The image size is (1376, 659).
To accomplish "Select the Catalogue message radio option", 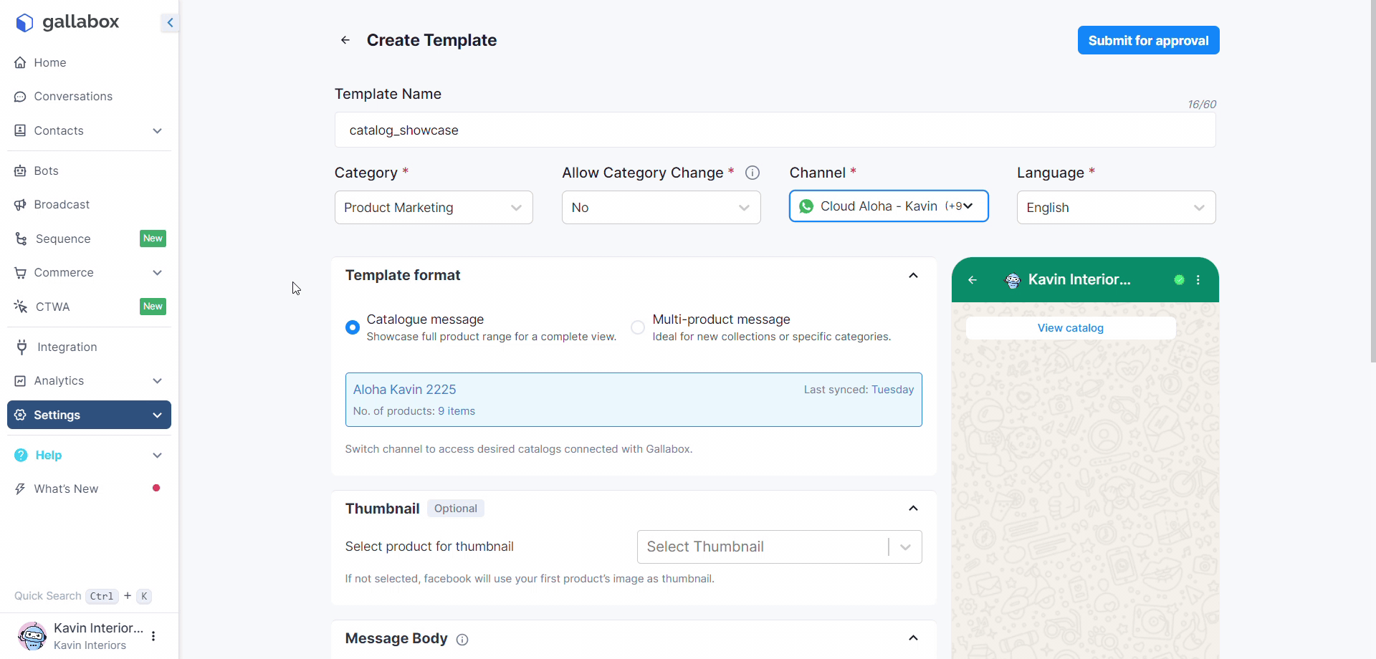I will pos(353,327).
